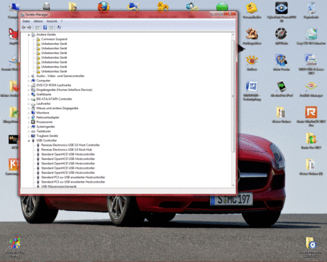Click the Tragbare Geräte category icon
The width and height of the screenshot is (327, 262).
33,136
